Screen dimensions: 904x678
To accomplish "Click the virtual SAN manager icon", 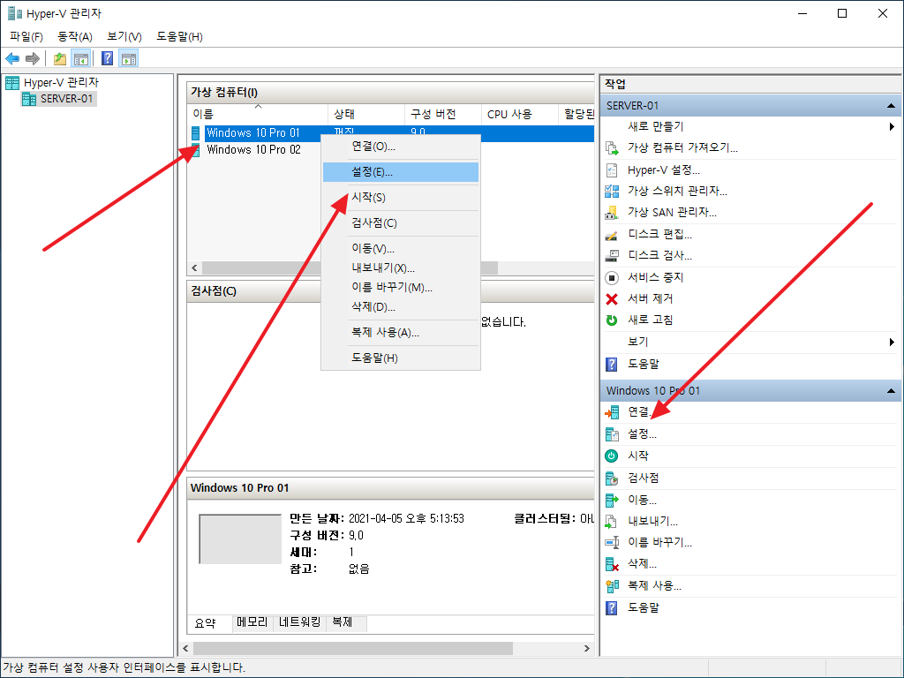I will click(x=612, y=213).
